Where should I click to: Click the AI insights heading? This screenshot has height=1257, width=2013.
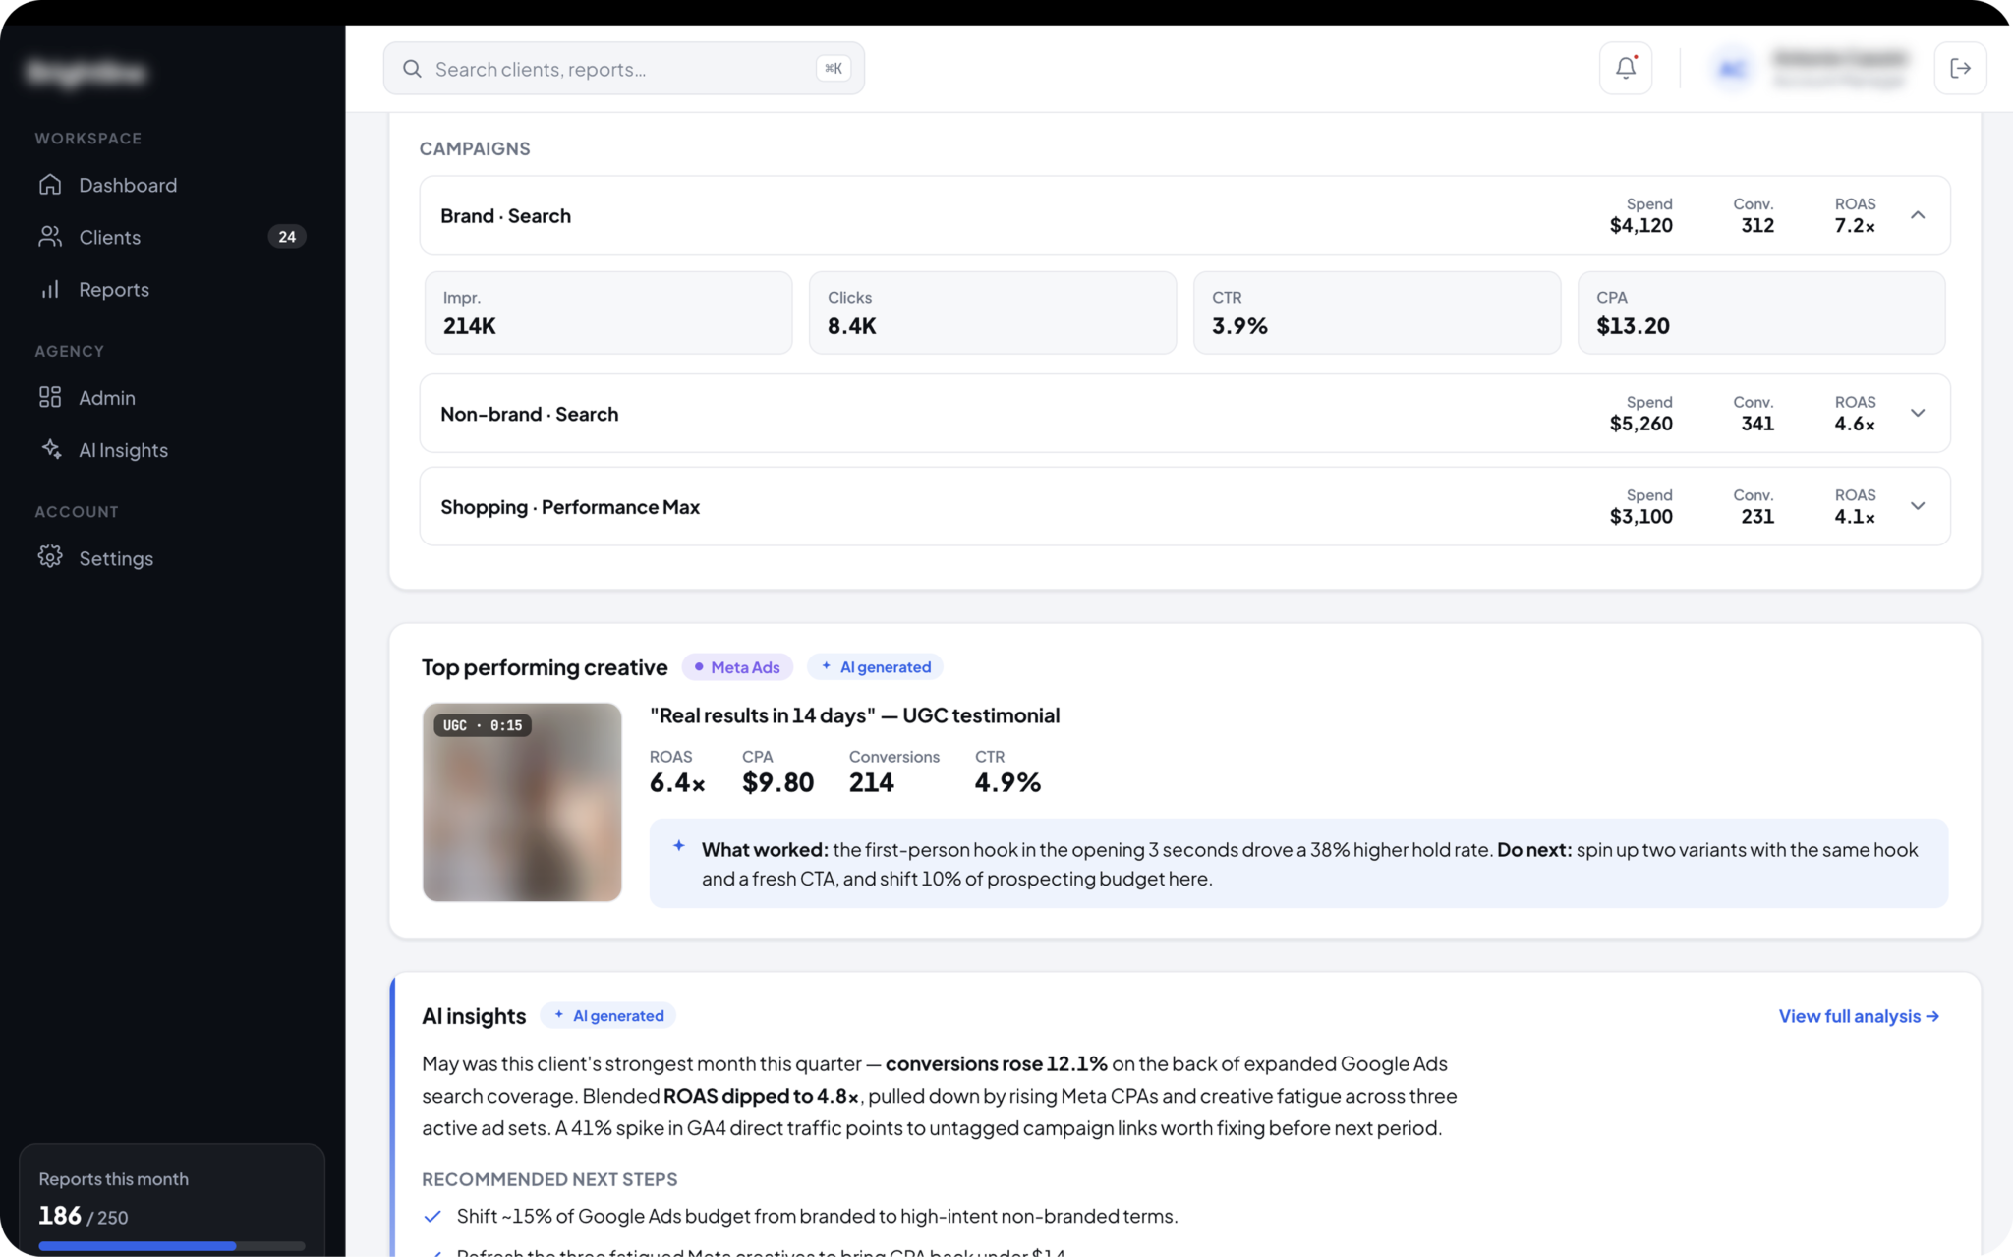(x=474, y=1016)
